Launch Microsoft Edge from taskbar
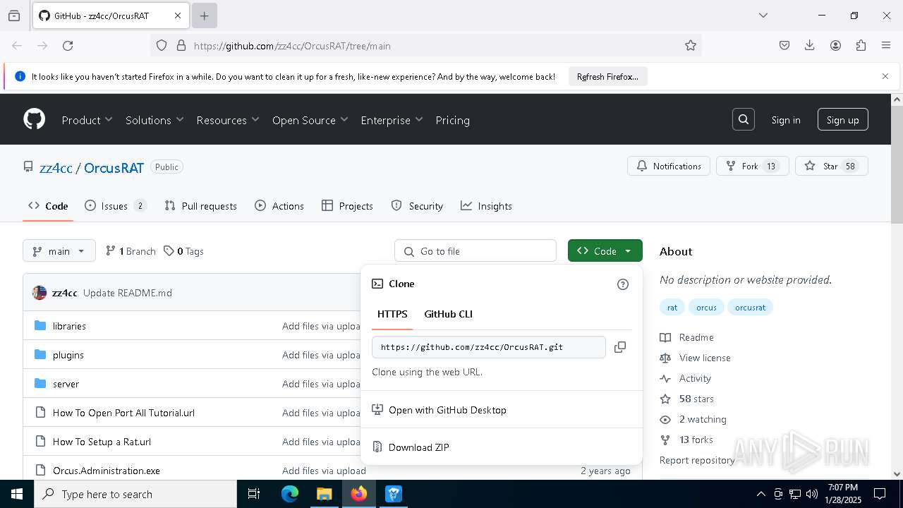Image resolution: width=903 pixels, height=508 pixels. tap(290, 494)
